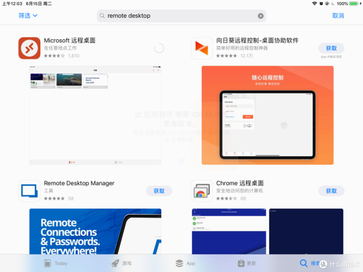Switch to the 更新 updates tab
The image size is (363, 272).
(x=247, y=263)
